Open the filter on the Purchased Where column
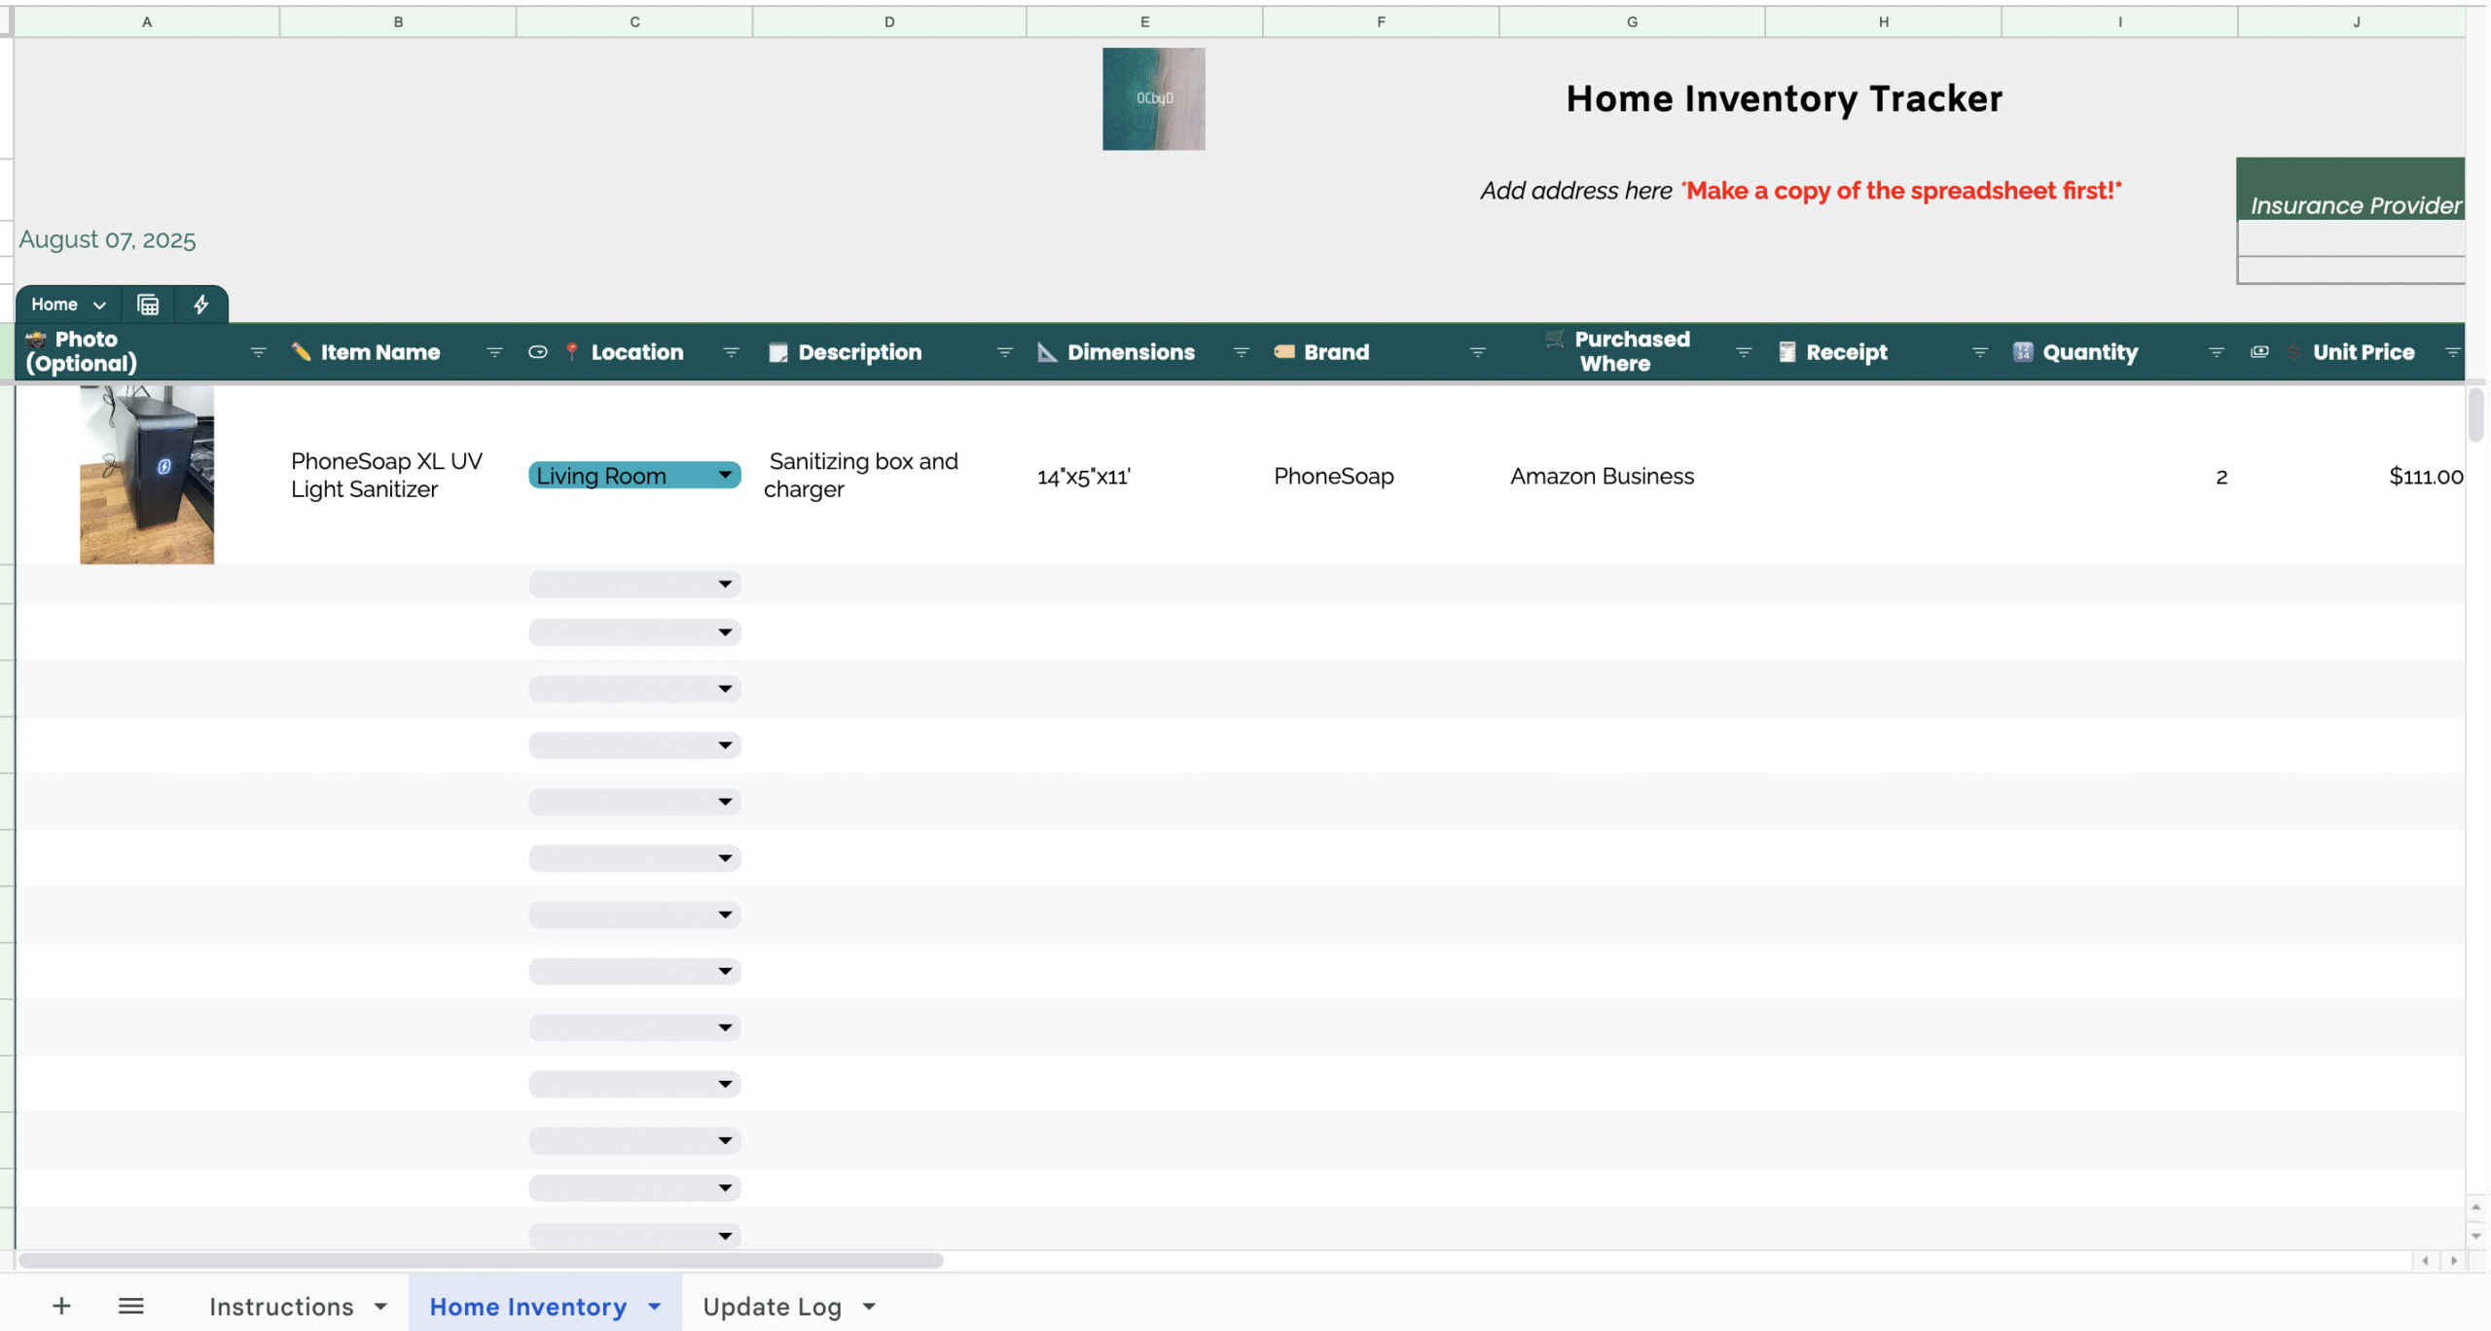Screen dimensions: 2491x1331 1742,352
